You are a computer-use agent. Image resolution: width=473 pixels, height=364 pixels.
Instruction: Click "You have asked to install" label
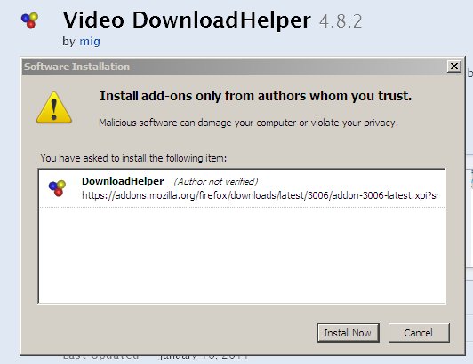[133, 158]
